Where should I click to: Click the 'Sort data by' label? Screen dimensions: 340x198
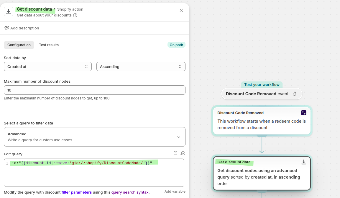[15, 58]
